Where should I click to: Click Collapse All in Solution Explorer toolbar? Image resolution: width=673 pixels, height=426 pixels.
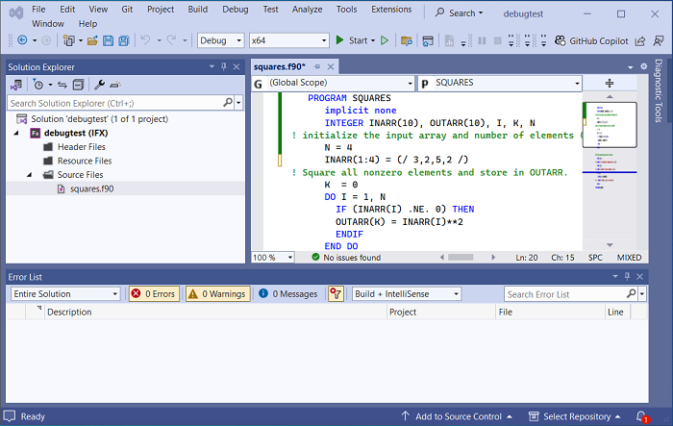coord(78,85)
